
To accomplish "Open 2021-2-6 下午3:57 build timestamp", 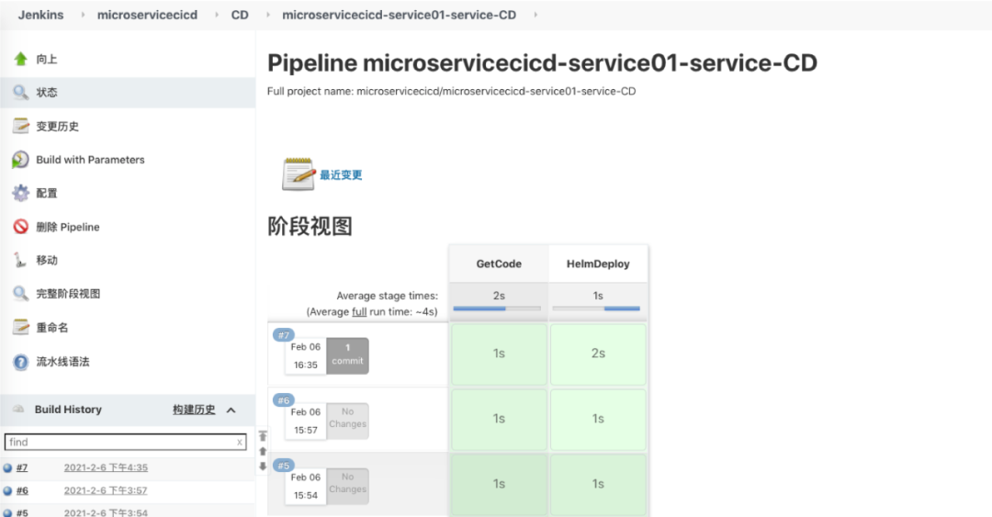I will [106, 490].
